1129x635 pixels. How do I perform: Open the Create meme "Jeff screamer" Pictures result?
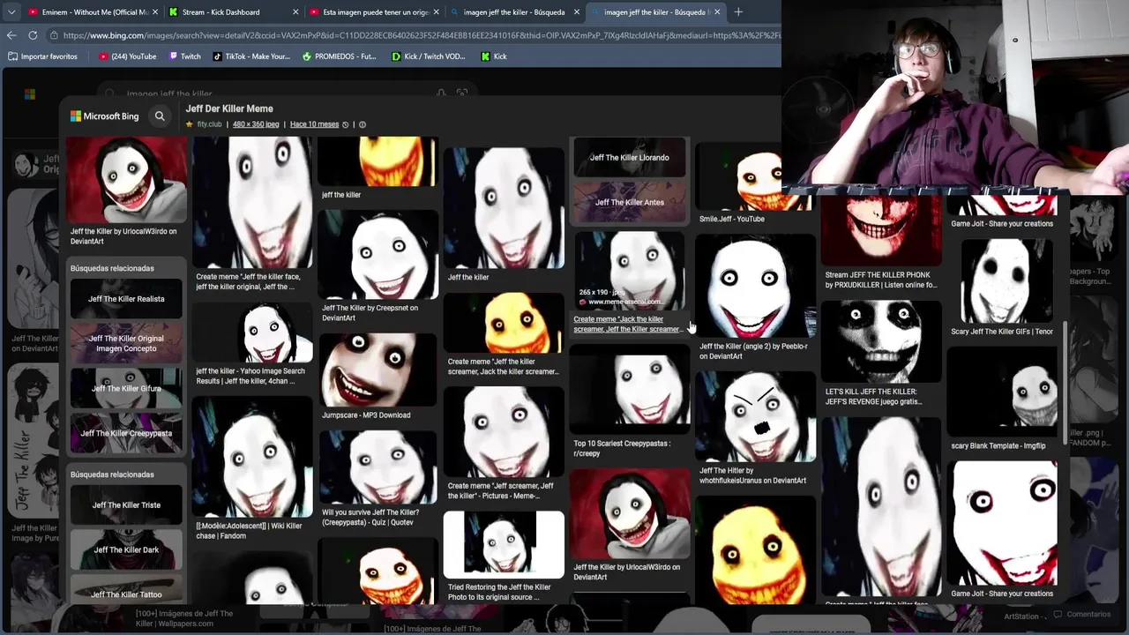[504, 444]
